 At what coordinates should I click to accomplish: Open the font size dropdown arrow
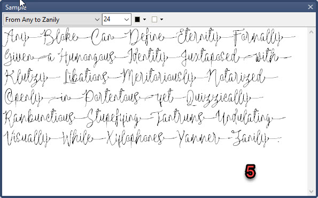(127, 20)
